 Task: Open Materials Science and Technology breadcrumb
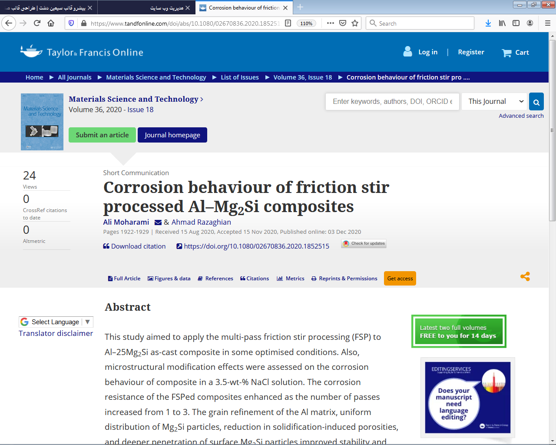pos(156,77)
